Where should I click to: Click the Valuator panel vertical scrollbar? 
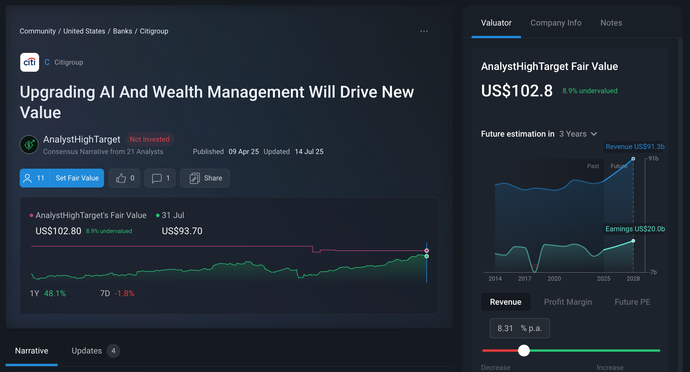pos(680,205)
